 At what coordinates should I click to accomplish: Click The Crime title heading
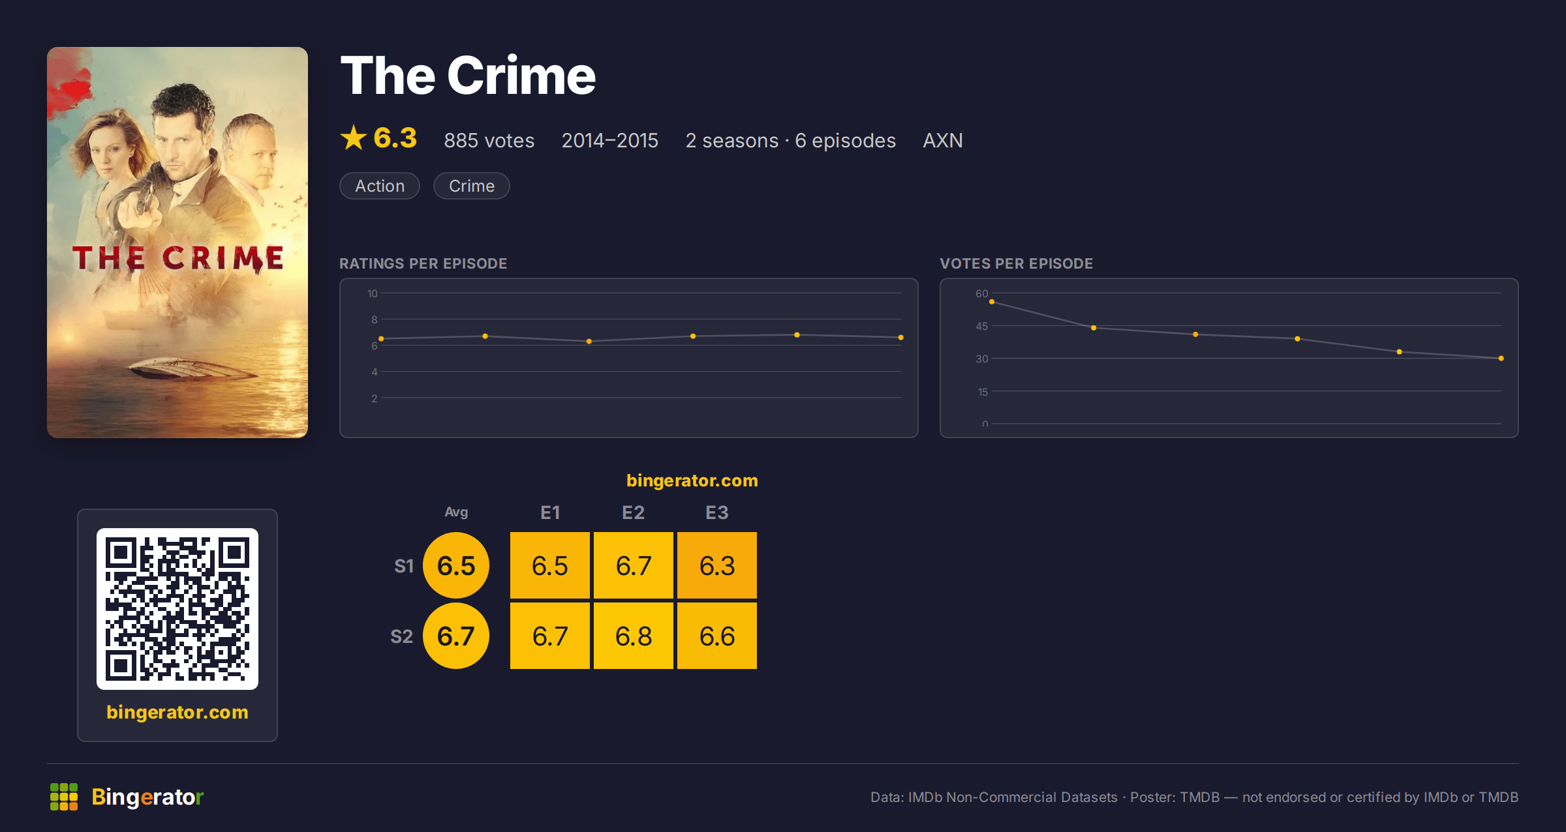tap(468, 76)
